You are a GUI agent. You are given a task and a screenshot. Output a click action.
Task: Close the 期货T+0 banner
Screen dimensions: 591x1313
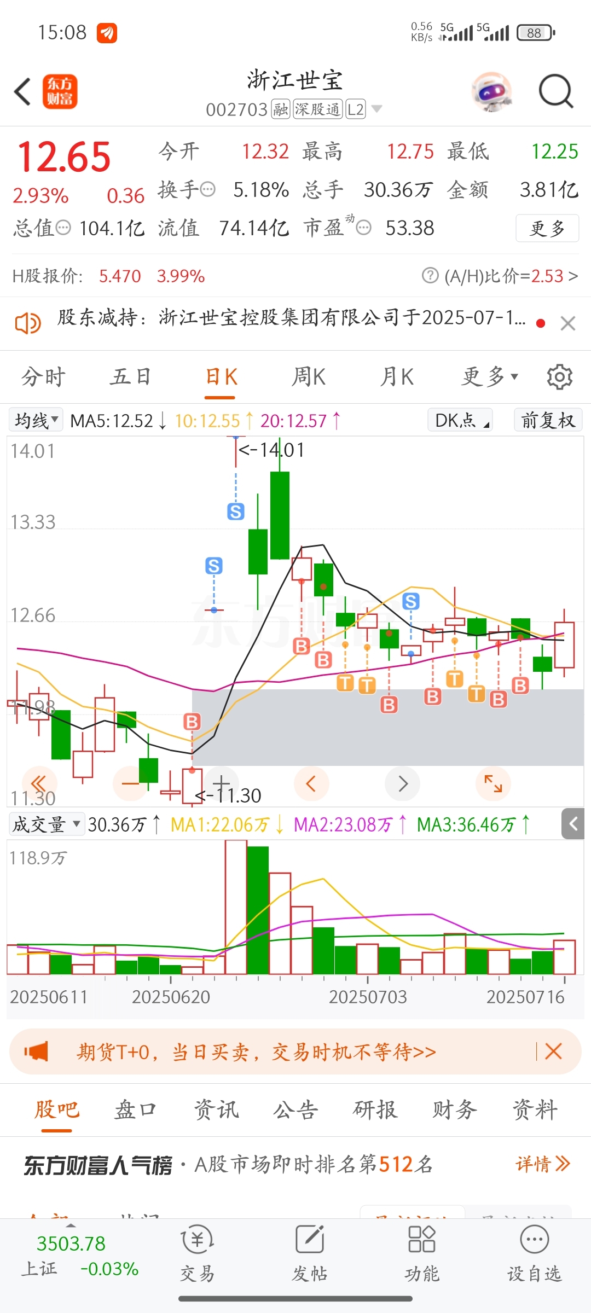point(553,1051)
